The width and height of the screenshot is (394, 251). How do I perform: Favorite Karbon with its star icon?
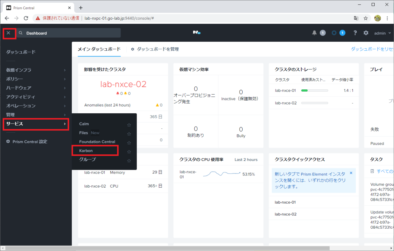tap(129, 152)
